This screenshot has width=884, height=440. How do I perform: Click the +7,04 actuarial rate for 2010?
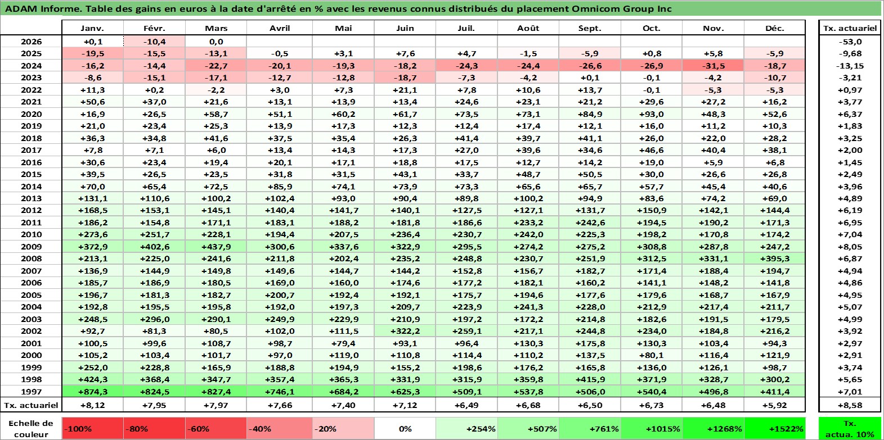tap(850, 234)
